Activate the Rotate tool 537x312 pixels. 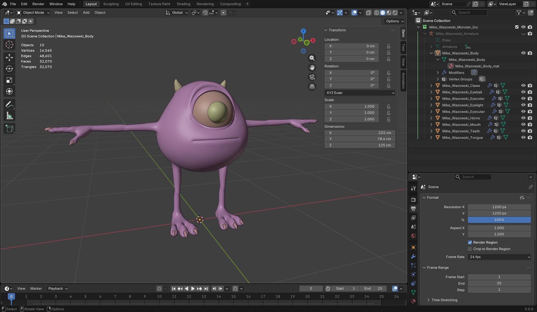[9, 69]
